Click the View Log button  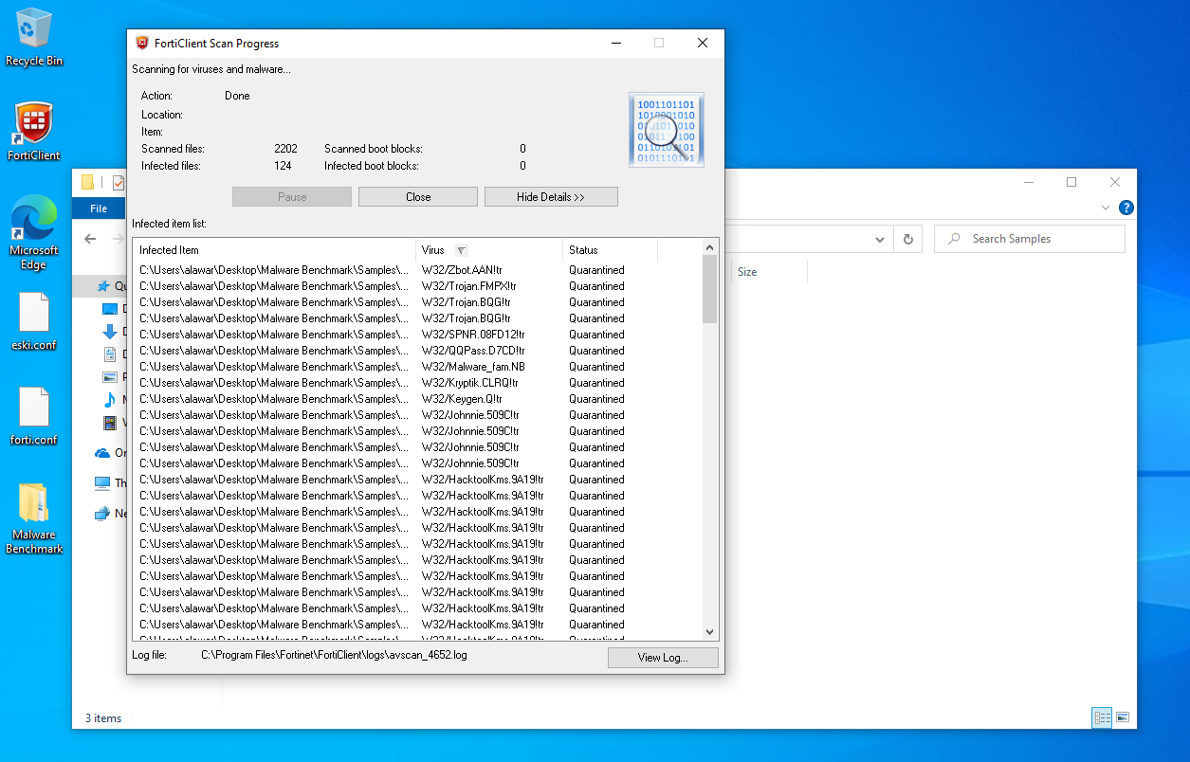(x=662, y=658)
